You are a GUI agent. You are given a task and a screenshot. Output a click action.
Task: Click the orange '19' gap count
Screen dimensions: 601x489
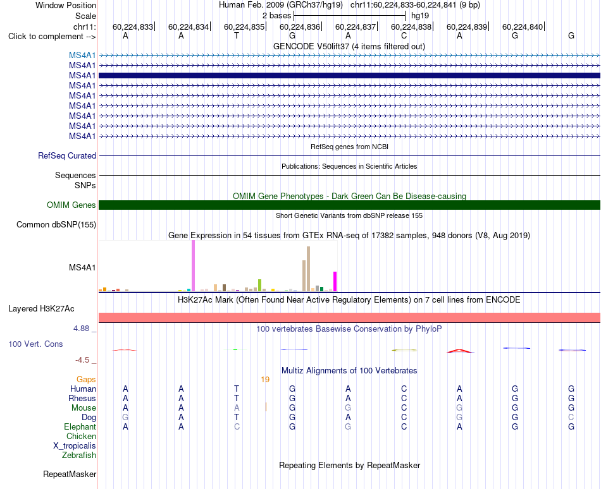pyautogui.click(x=265, y=380)
